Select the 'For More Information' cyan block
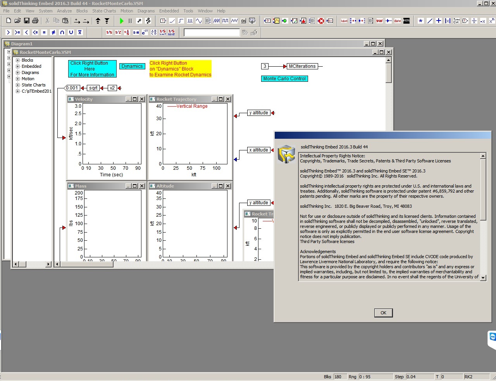The image size is (496, 381). [x=92, y=69]
